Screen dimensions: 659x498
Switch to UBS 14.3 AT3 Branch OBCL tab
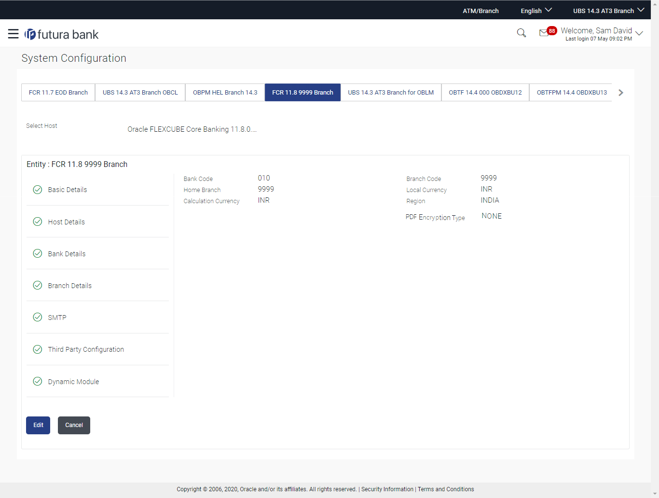tap(140, 93)
